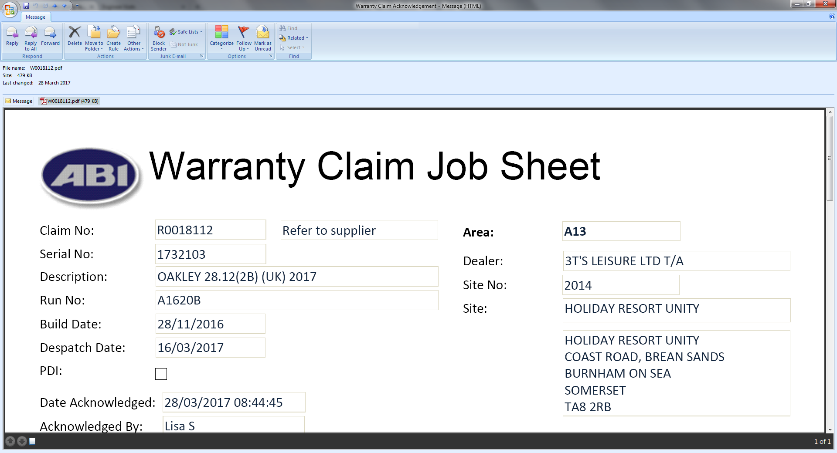The image size is (837, 453).
Task: Switch to the Message body view tab
Action: pos(19,101)
